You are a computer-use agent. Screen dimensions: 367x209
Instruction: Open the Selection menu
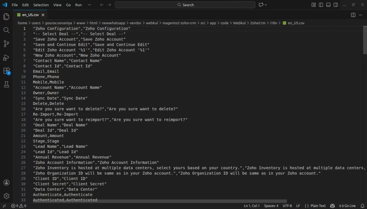pyautogui.click(x=41, y=5)
